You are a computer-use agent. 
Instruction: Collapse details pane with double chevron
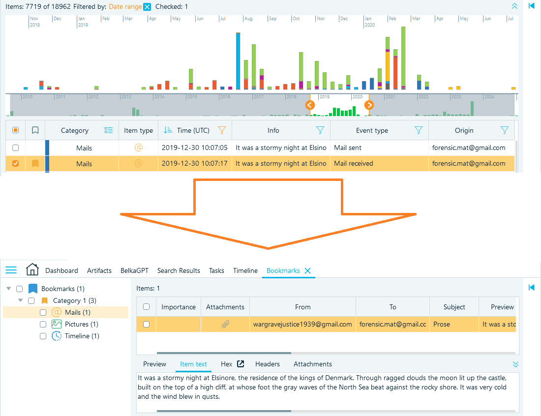(515, 364)
